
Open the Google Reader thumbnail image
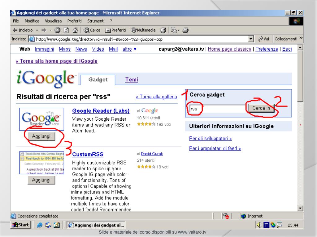[x=42, y=119]
